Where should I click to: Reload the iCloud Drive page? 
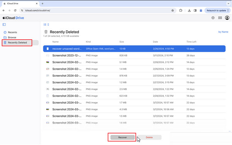pyautogui.click(x=15, y=10)
